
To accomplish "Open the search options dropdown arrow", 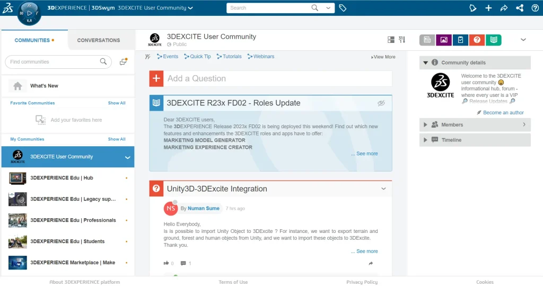I will (x=328, y=8).
